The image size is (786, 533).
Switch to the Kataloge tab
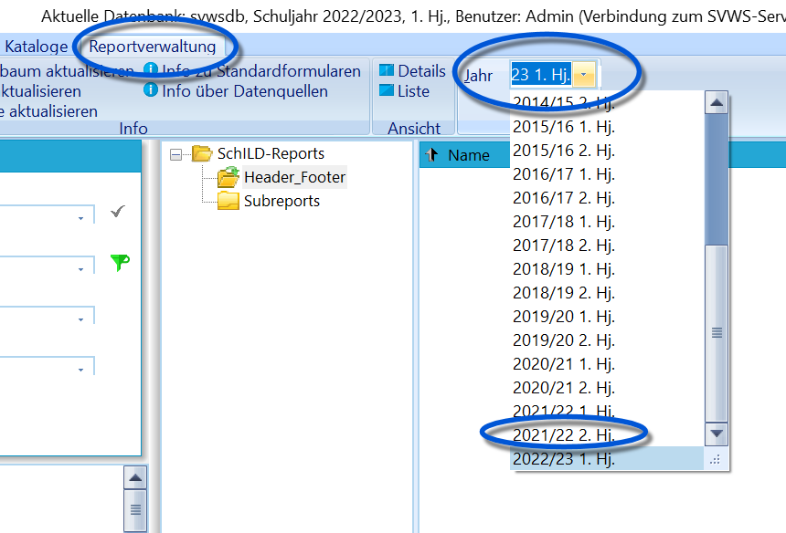(x=36, y=47)
